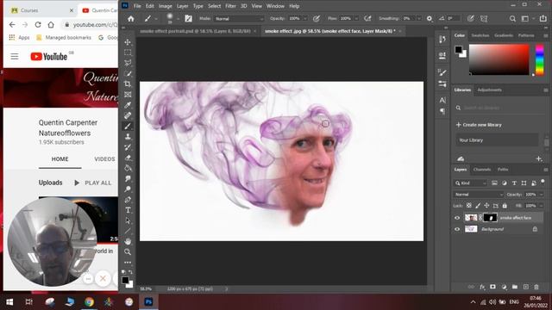This screenshot has height=310, width=552.
Task: Select the Paint Bucket tool
Action: coord(128,168)
